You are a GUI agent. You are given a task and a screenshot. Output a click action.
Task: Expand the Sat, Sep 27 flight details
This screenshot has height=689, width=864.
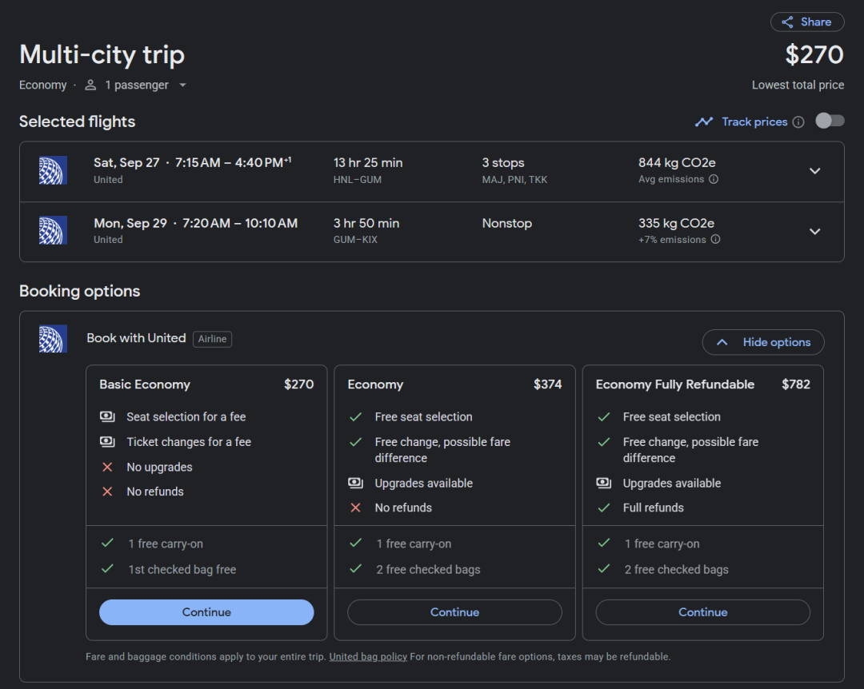[814, 171]
